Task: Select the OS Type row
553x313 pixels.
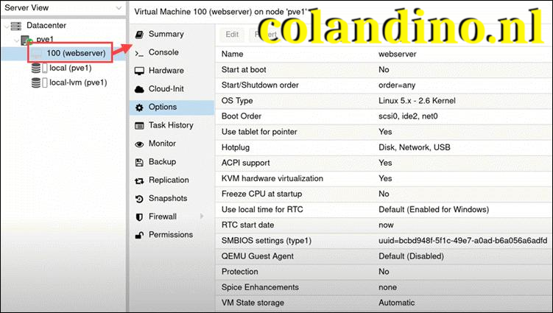Action: point(384,101)
